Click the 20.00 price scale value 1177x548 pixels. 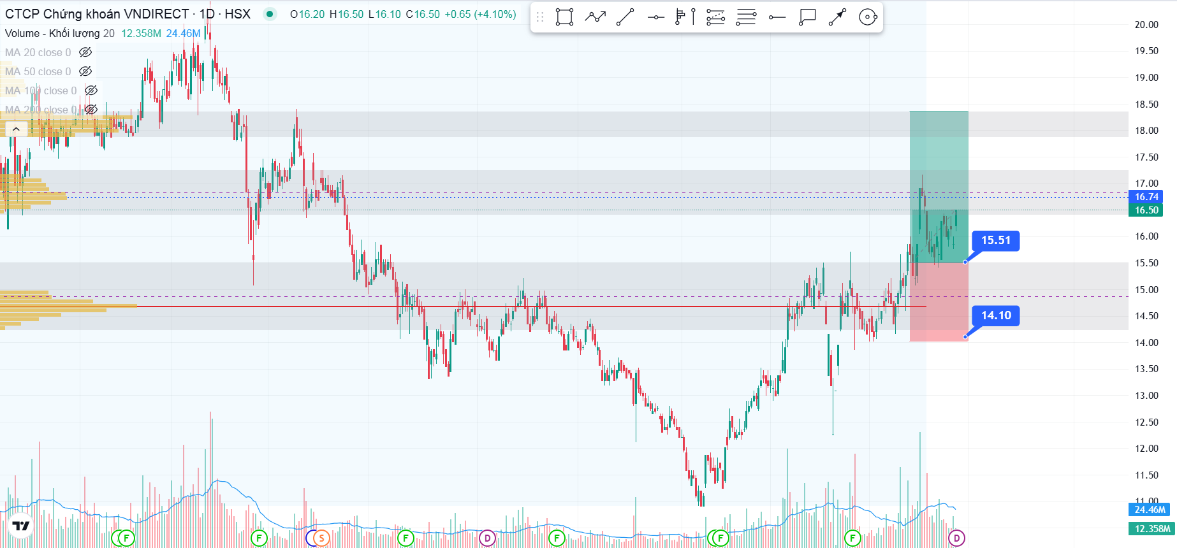[x=1146, y=24]
